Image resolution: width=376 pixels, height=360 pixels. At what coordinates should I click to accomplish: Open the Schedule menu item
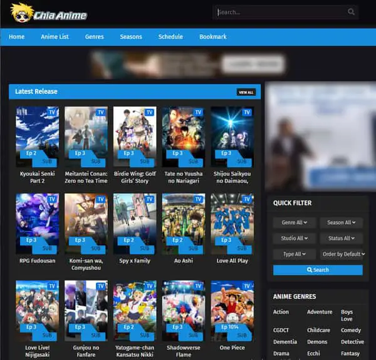170,37
